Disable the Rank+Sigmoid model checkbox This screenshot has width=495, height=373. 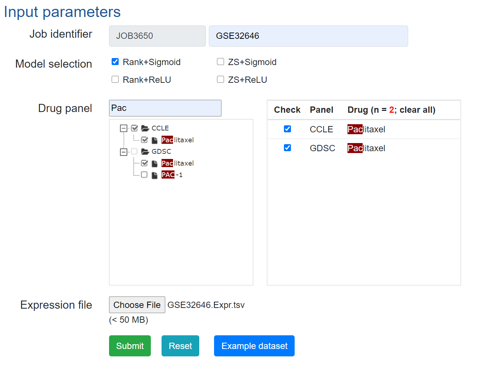(x=115, y=62)
